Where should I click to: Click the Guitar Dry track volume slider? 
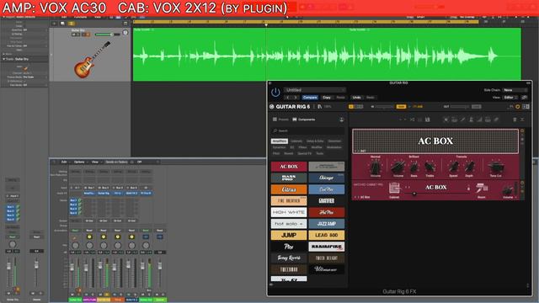pyautogui.click(x=107, y=35)
